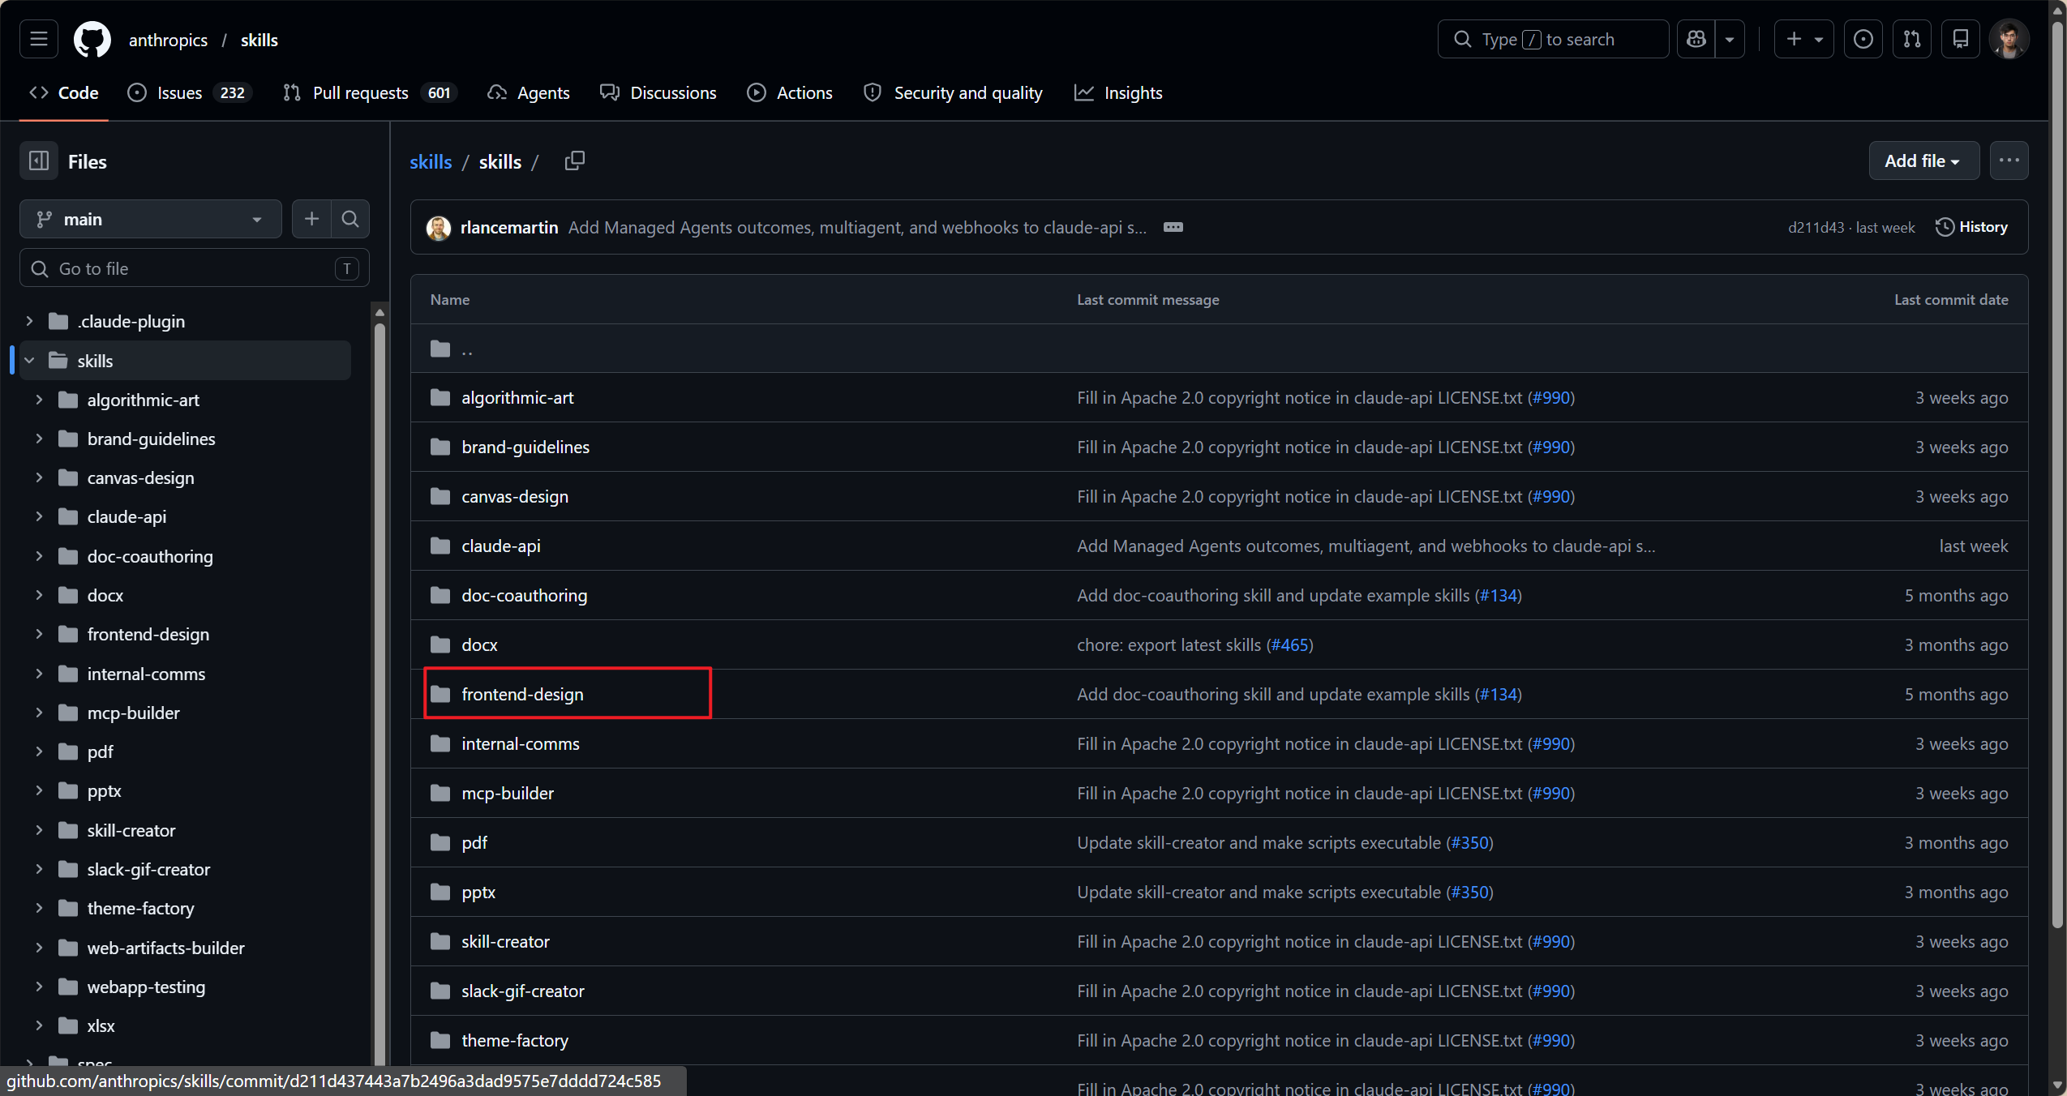The width and height of the screenshot is (2067, 1096).
Task: Select slack-gif-creator in the file tree
Action: [x=148, y=869]
